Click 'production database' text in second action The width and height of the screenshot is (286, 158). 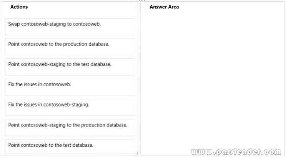click(86, 44)
